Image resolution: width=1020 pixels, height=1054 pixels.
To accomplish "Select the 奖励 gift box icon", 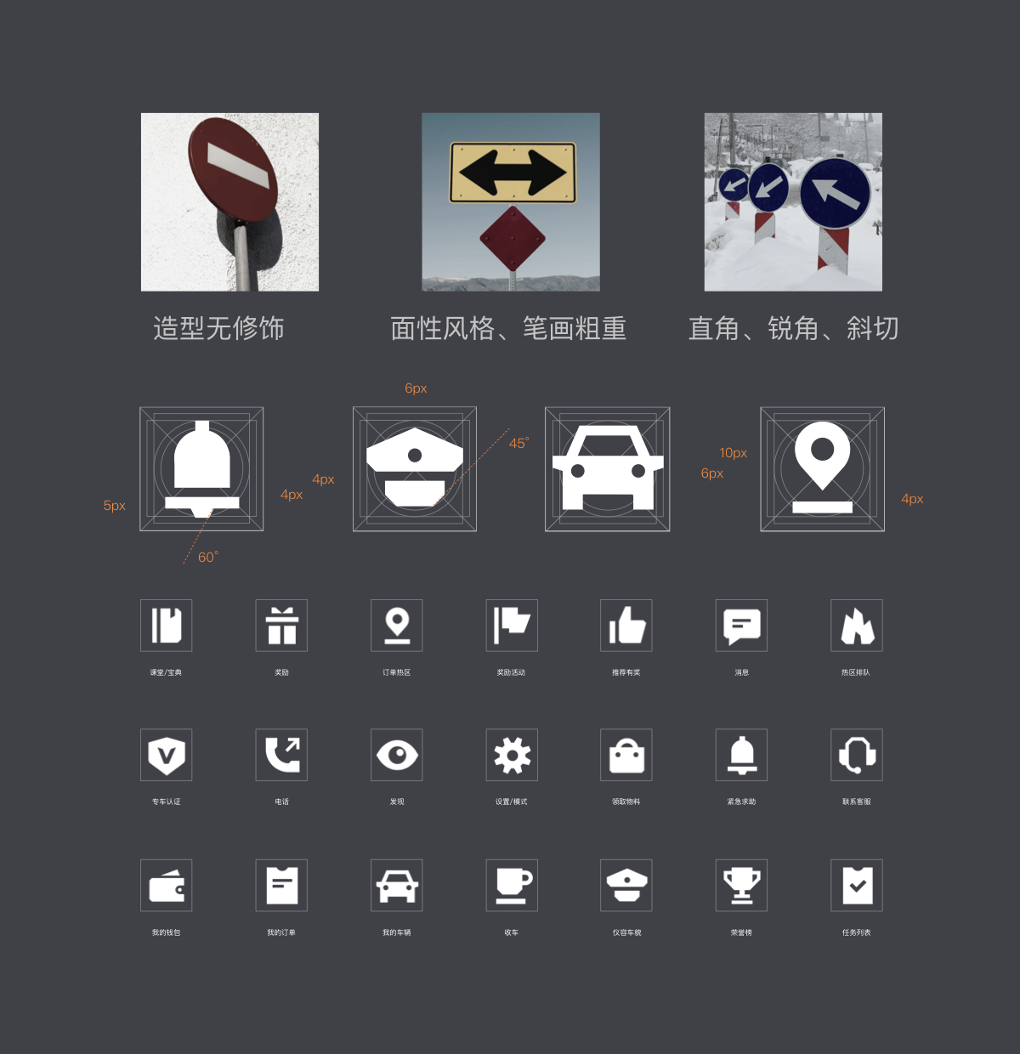I will pyautogui.click(x=281, y=626).
